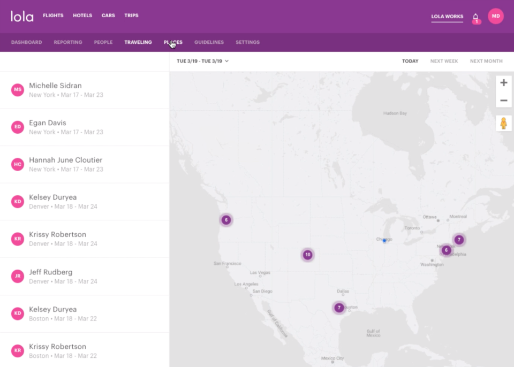Click the lola logo
This screenshot has height=367, width=514.
point(22,16)
